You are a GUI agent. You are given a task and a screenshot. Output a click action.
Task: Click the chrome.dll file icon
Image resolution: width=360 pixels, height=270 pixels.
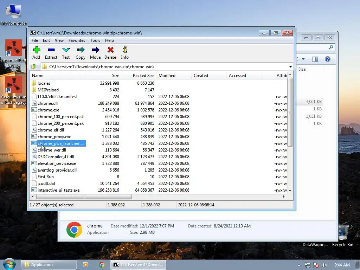click(x=34, y=103)
